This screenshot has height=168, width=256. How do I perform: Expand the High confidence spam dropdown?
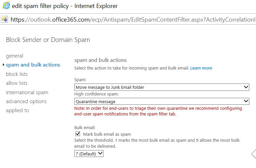coord(162,101)
